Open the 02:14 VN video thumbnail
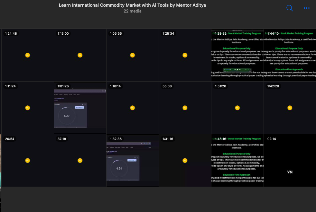Viewport: 316px width, 212px height. [290, 161]
